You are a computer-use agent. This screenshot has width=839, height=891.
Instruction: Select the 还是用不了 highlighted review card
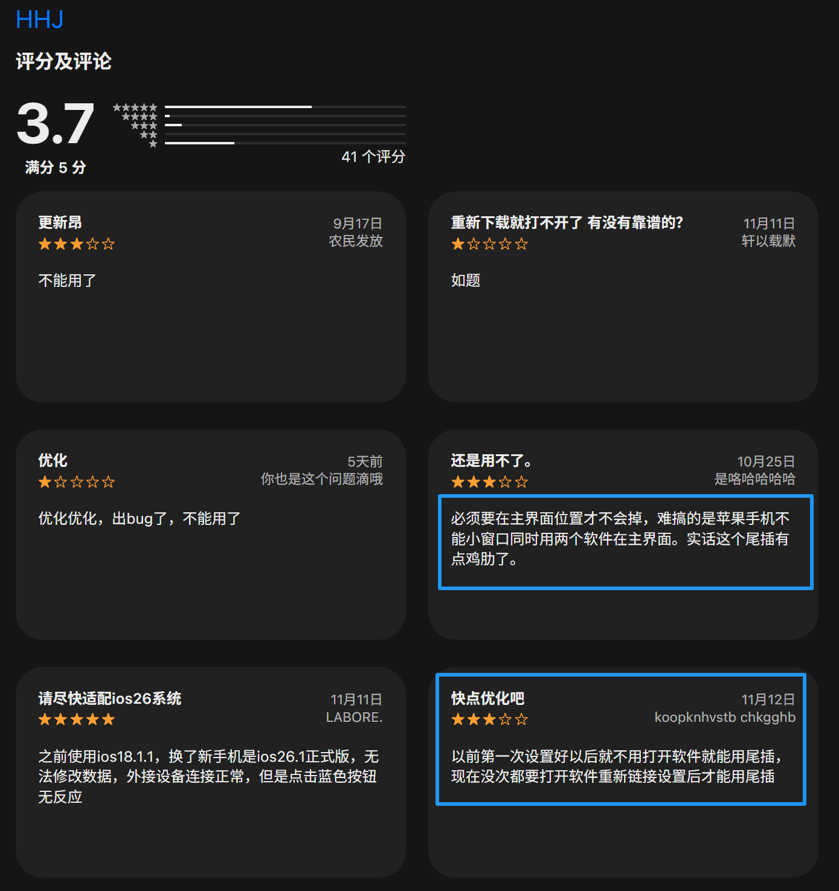pos(626,542)
